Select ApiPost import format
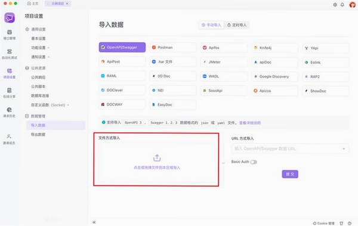Viewport: 358px width, 226px height. [122, 61]
